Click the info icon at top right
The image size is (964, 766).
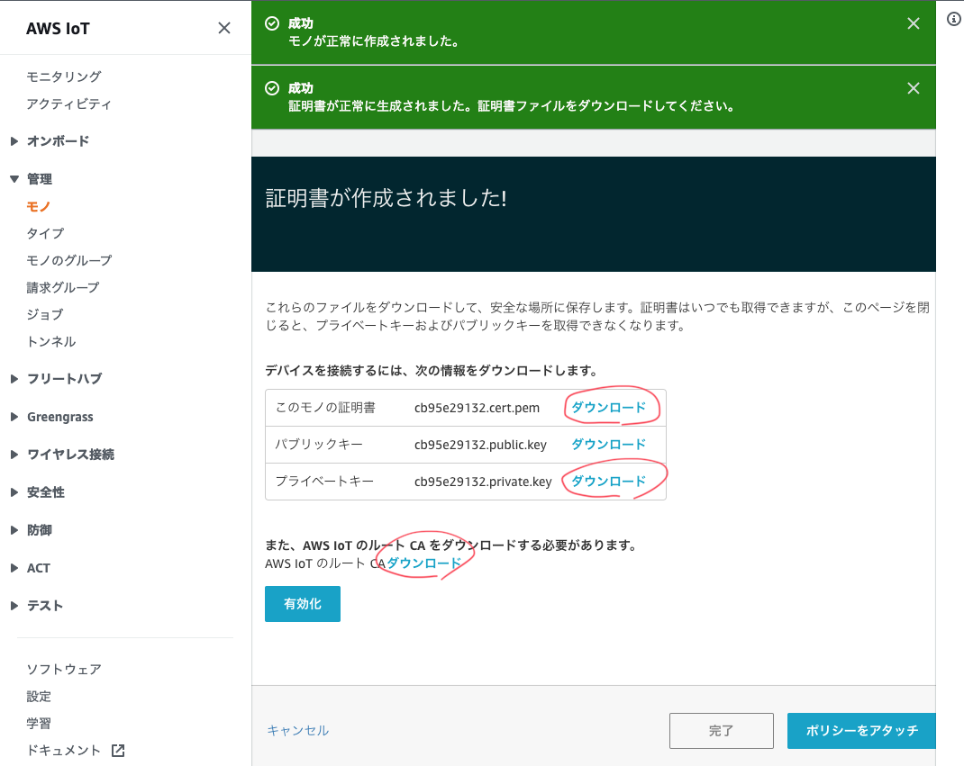pos(953,20)
